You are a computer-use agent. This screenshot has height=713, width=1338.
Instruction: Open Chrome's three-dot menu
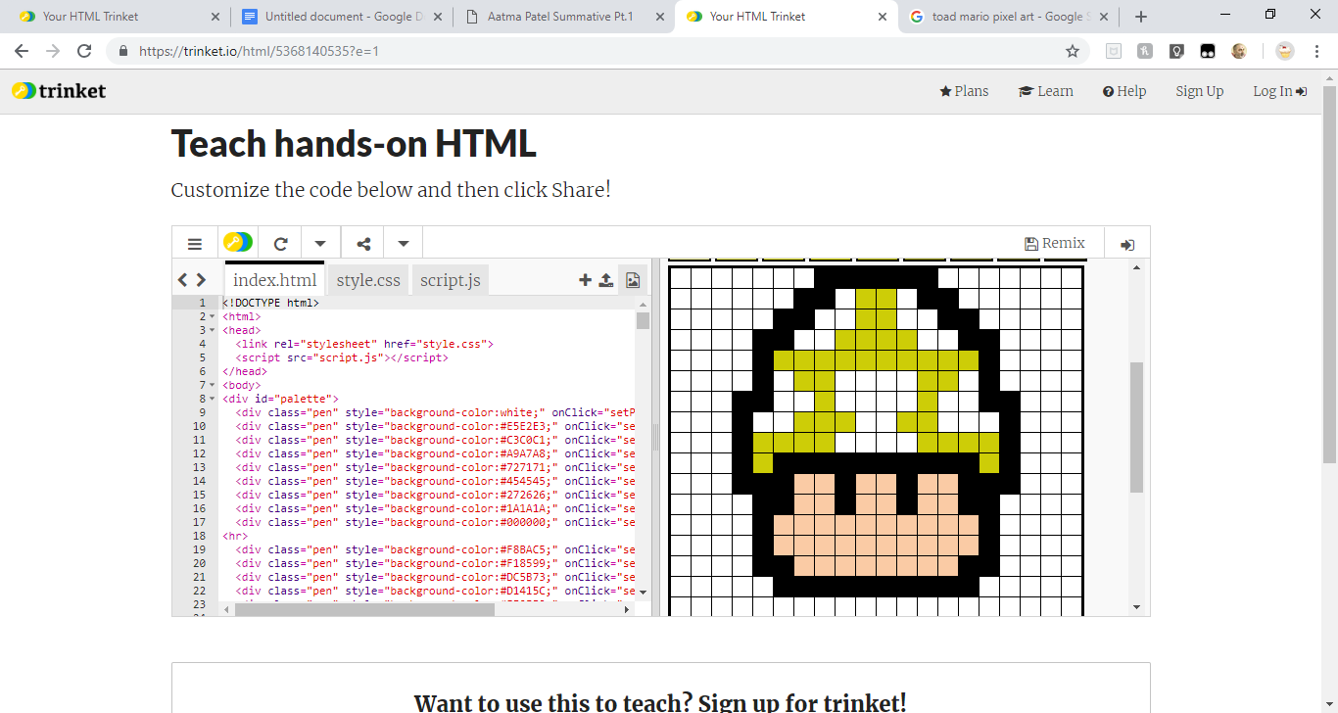point(1317,51)
